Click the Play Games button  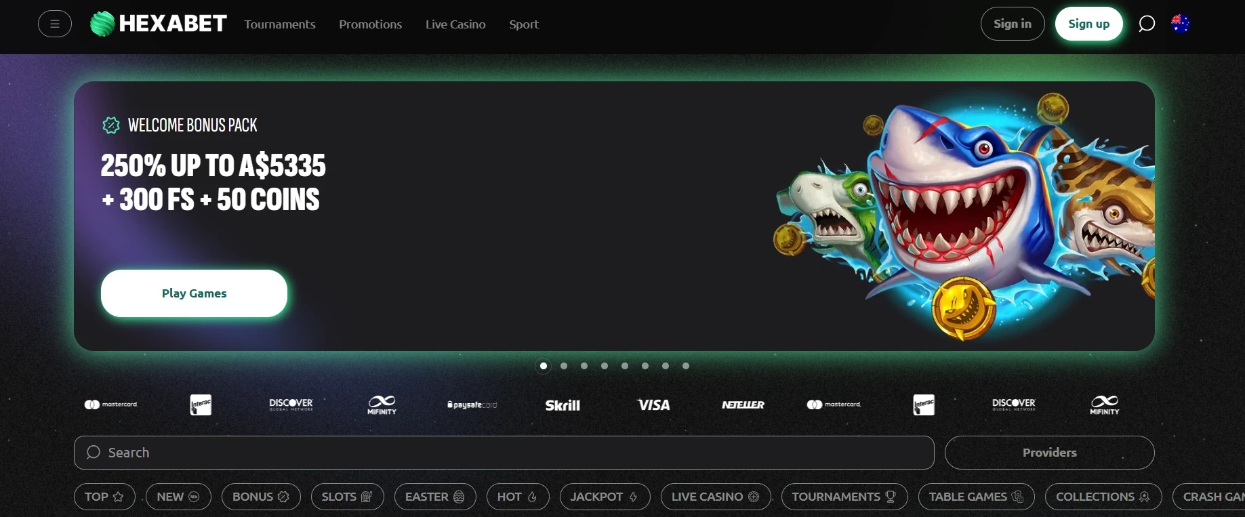(x=194, y=293)
